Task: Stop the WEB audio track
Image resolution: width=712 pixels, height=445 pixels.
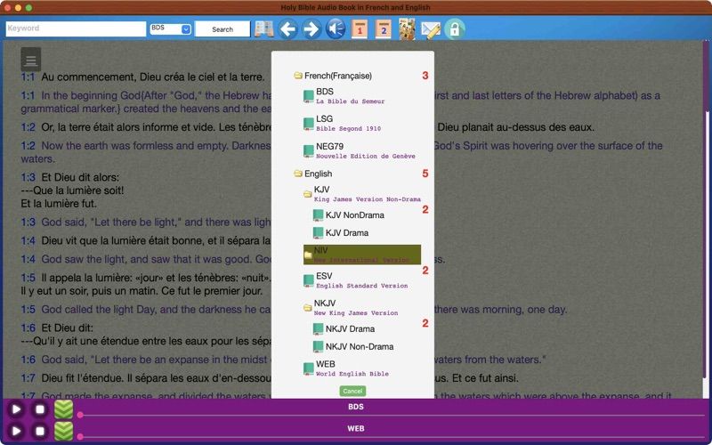Action: click(x=40, y=431)
